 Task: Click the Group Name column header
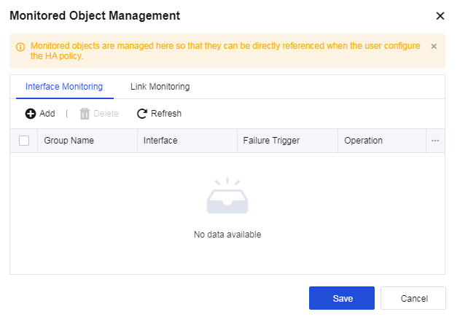tap(69, 141)
